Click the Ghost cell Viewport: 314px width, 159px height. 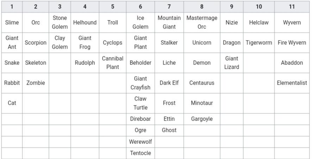[x=169, y=130]
